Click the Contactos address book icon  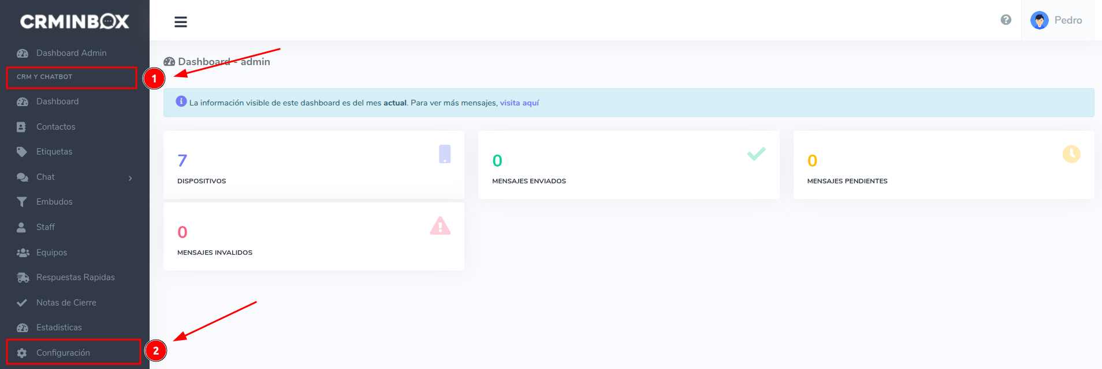[x=22, y=127]
